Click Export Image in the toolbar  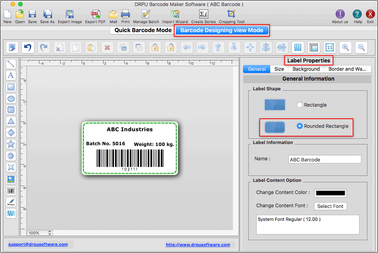click(70, 16)
